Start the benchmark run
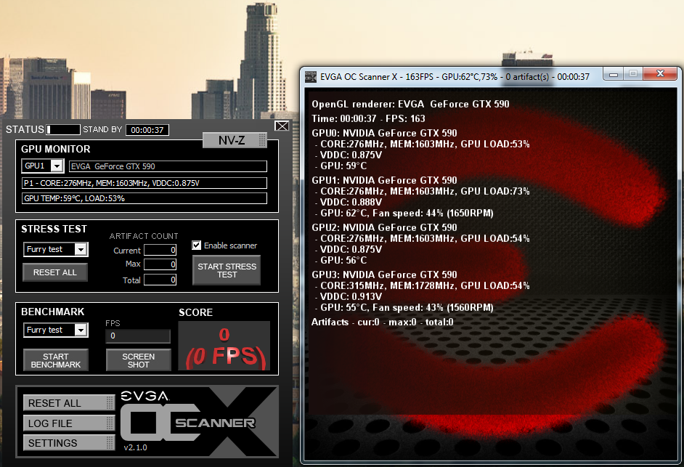Image resolution: width=684 pixels, height=467 pixels. [56, 360]
